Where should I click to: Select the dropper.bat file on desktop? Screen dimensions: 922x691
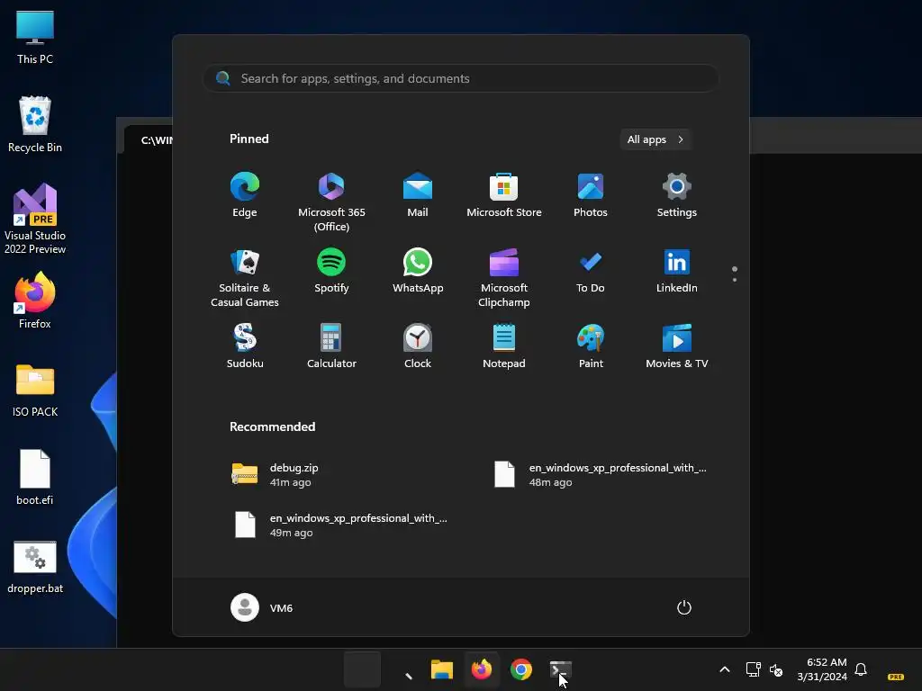35,567
